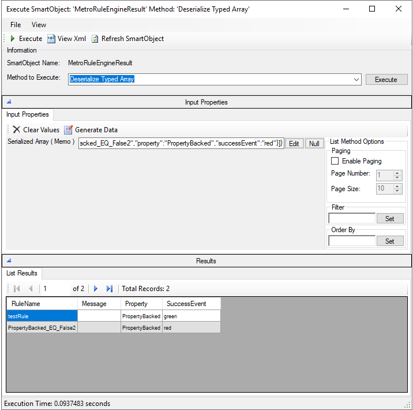The image size is (413, 410).
Task: Open the View menu
Action: pos(39,25)
